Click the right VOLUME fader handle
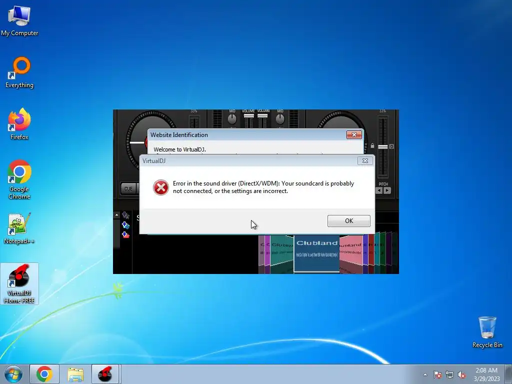 (262, 116)
